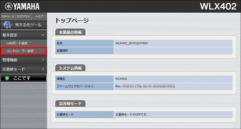Viewport: 241px width, 129px height.
Task: Expand the 災害時モード sidebar arrow
Action: [43, 69]
